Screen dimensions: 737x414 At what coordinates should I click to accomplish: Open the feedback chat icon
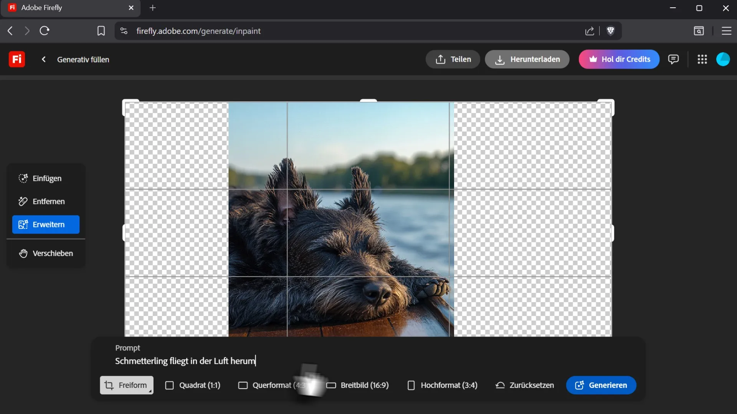point(673,59)
